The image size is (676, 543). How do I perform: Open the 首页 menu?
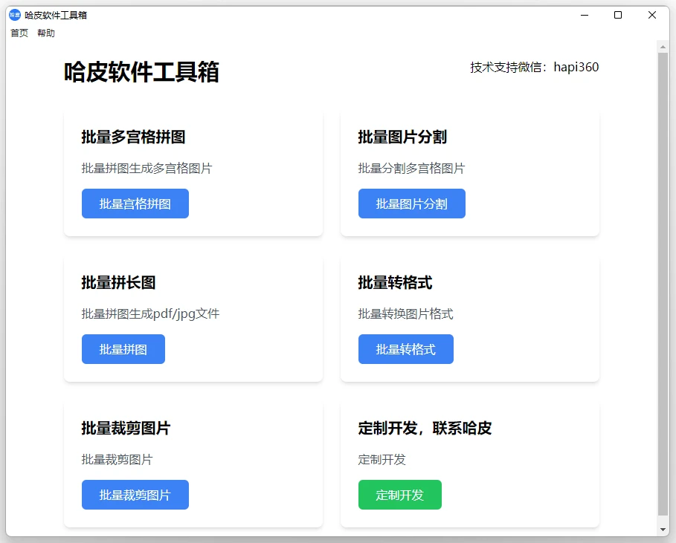[19, 33]
